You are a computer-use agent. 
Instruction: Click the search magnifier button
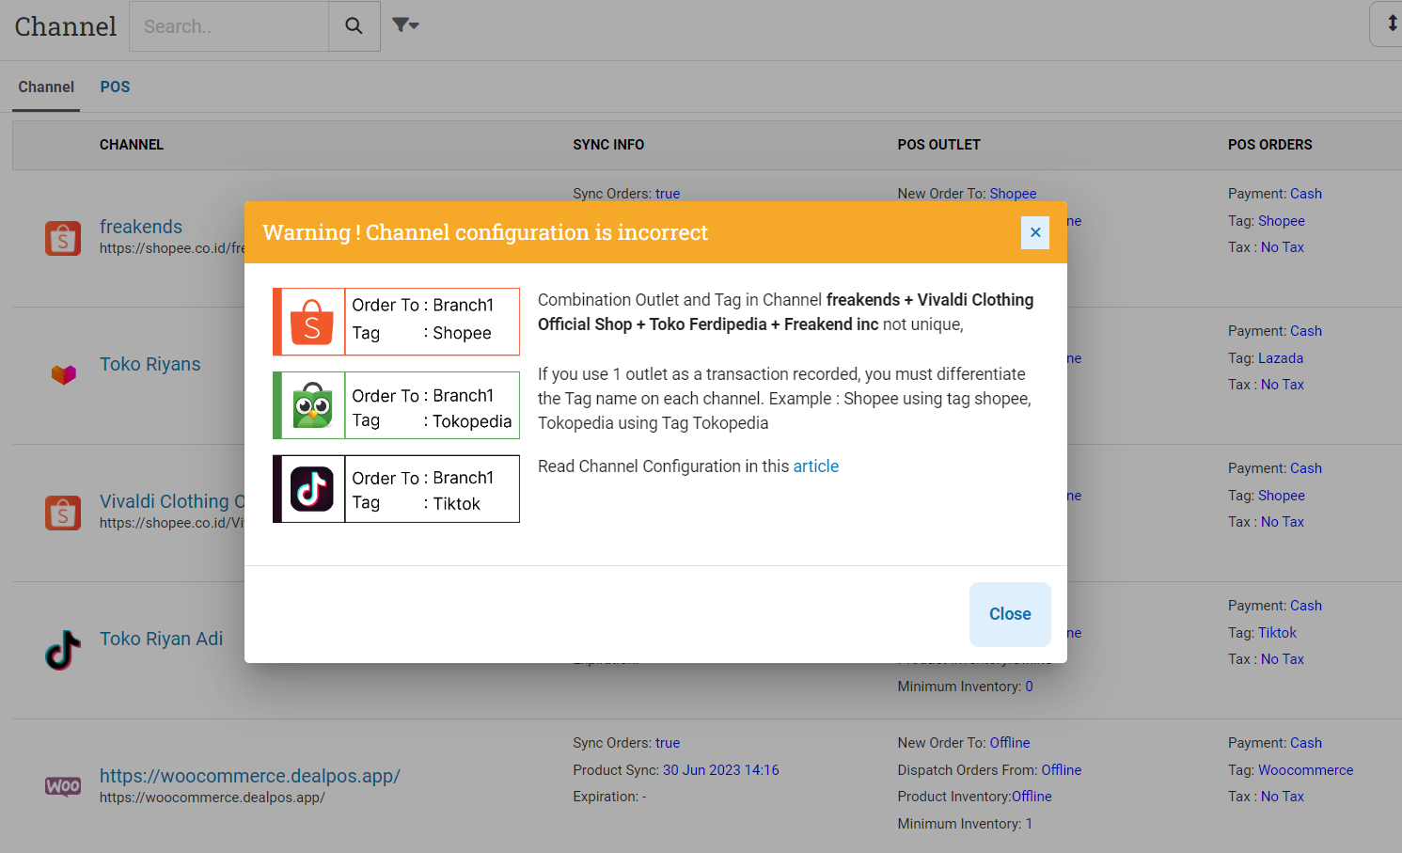(x=354, y=26)
